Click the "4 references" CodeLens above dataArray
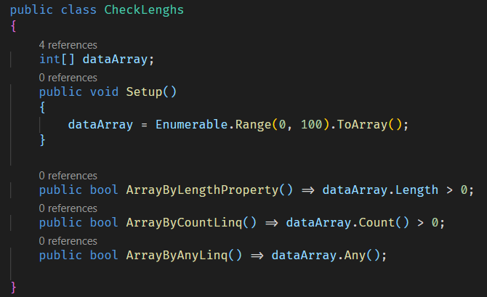This screenshot has width=487, height=297. tap(68, 44)
